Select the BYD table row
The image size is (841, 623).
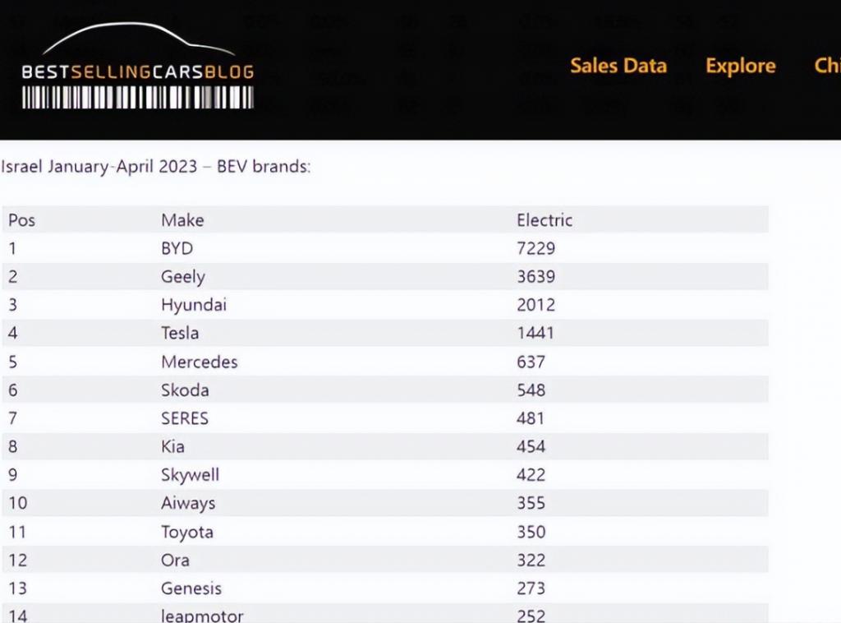[385, 248]
